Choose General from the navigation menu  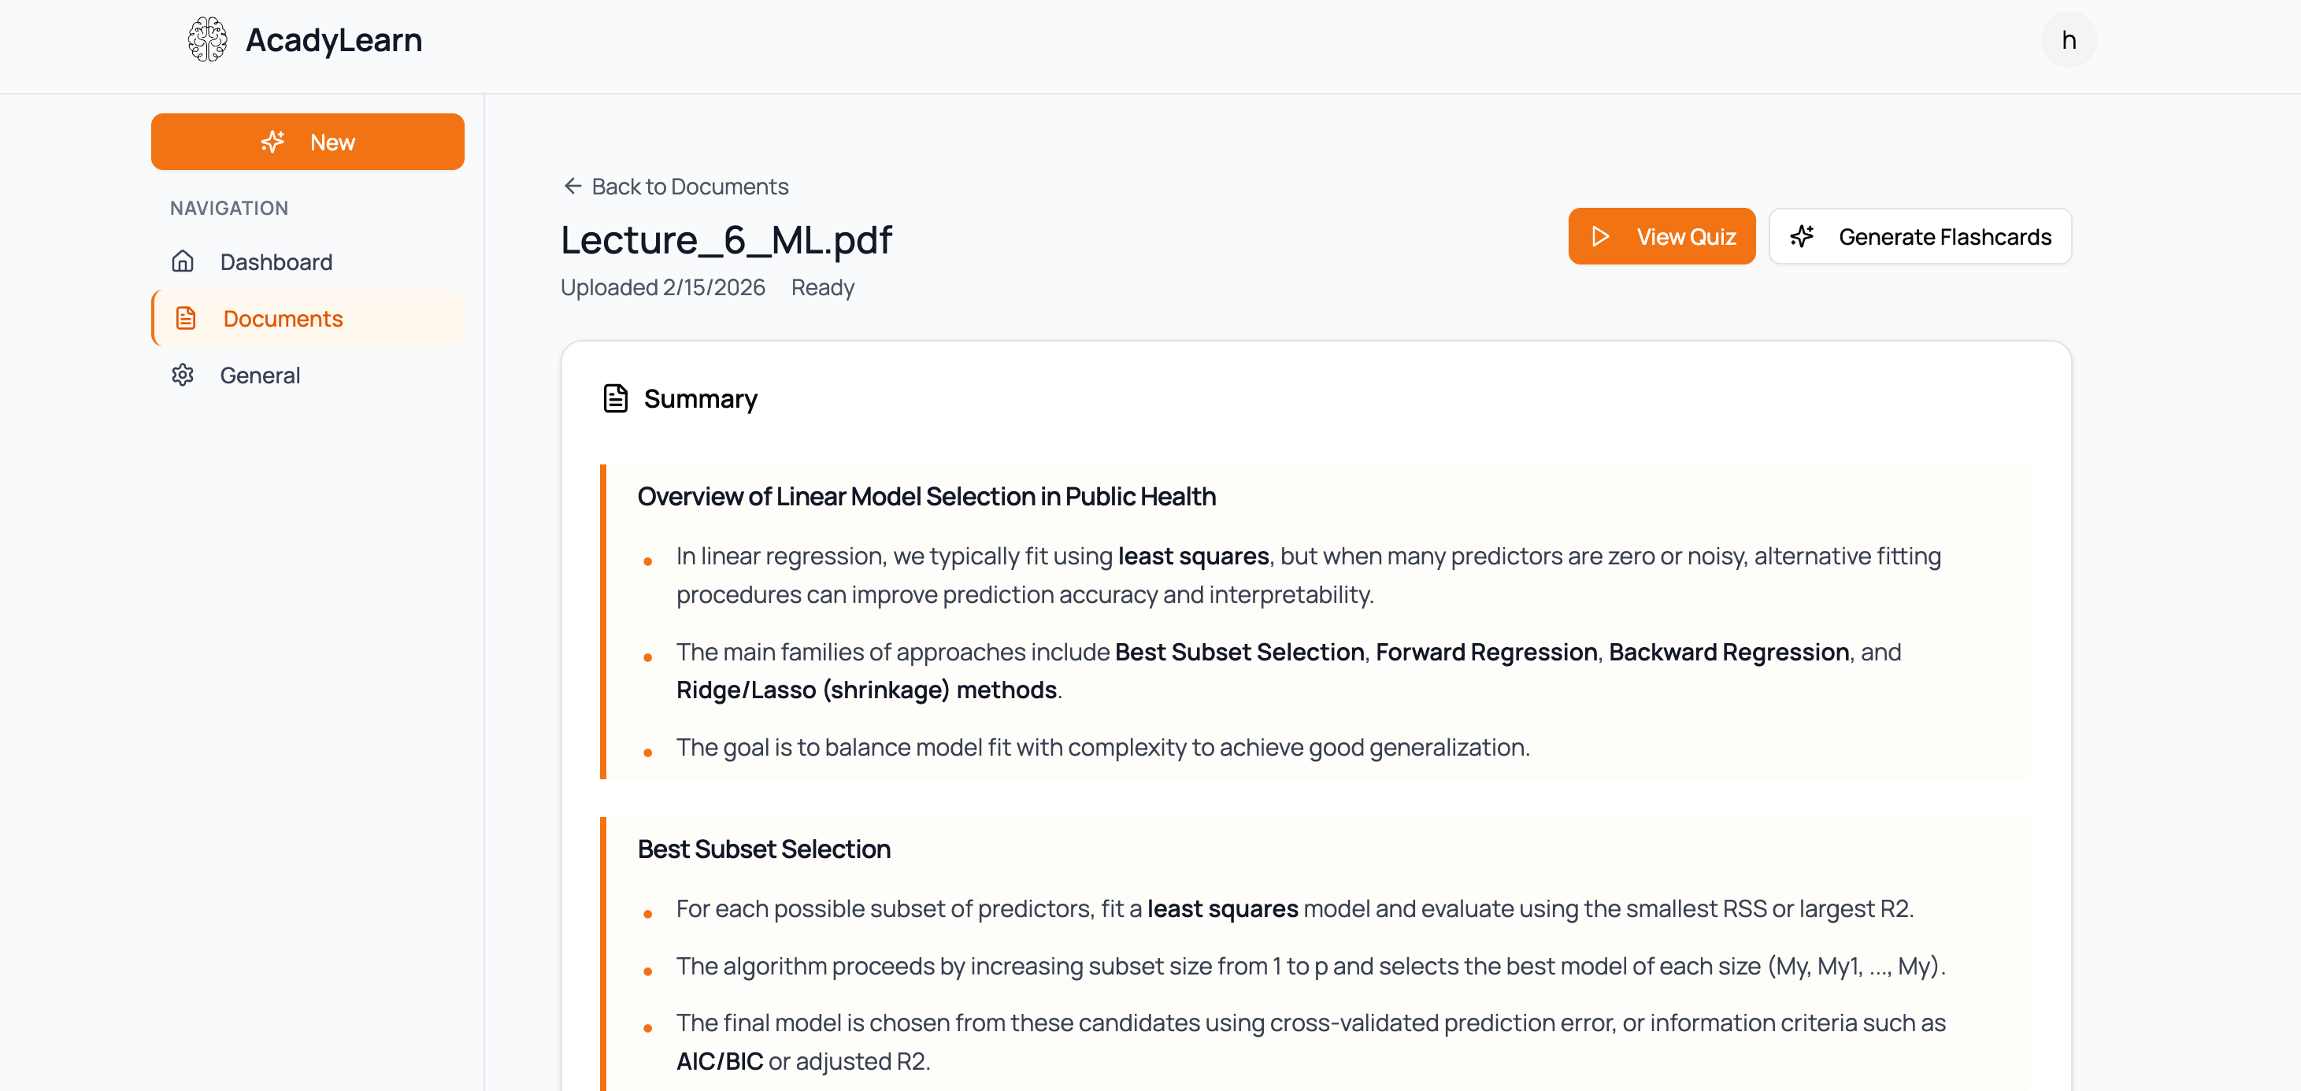pyautogui.click(x=259, y=375)
